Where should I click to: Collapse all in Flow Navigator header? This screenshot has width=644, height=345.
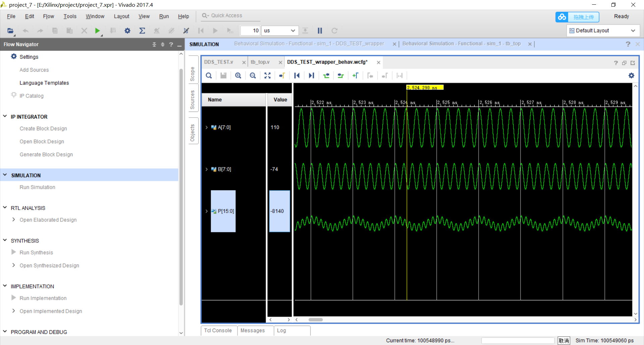pyautogui.click(x=154, y=45)
